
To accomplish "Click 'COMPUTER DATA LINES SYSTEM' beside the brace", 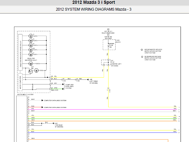I will (x=69, y=87).
